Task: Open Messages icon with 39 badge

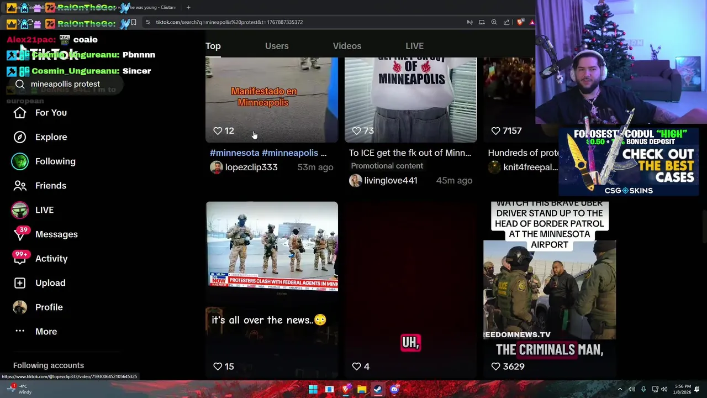Action: tap(20, 234)
